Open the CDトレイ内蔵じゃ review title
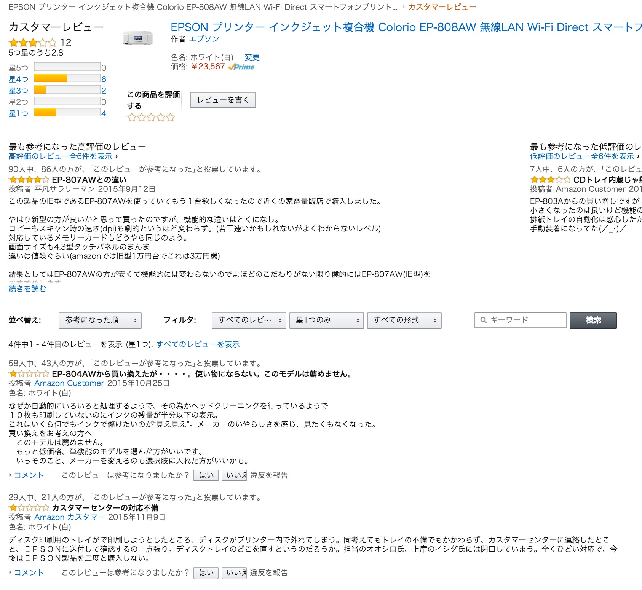The height and width of the screenshot is (590, 642). (608, 180)
